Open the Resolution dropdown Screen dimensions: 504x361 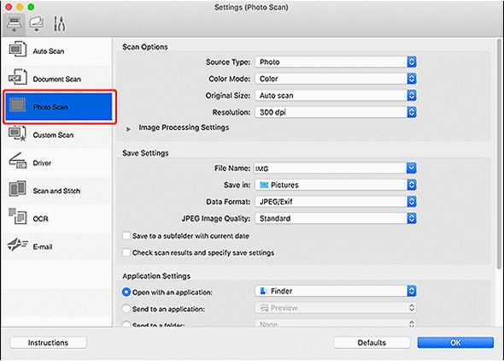pyautogui.click(x=336, y=112)
